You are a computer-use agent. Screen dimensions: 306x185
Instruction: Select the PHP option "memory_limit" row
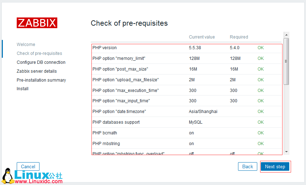(x=119, y=58)
